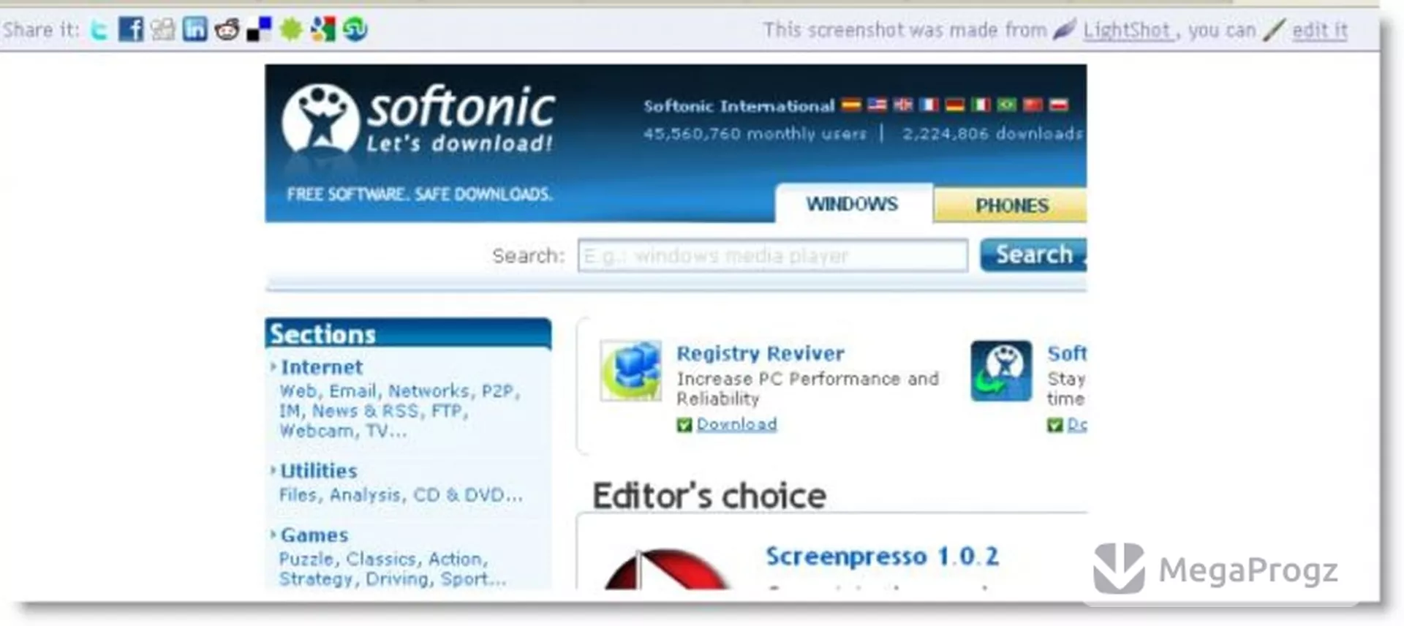Click the green Download check icon under Registry Reviver
1404x626 pixels.
tap(684, 425)
